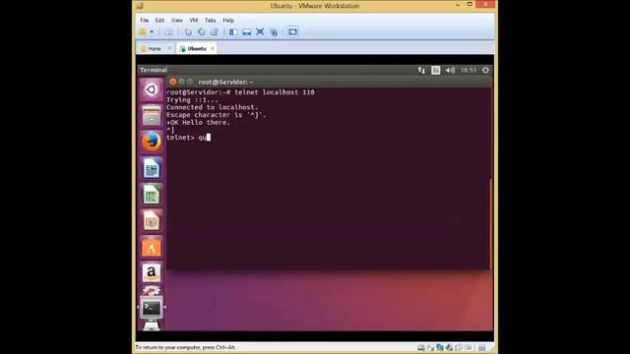This screenshot has height=354, width=630.
Task: Click the clock in Ubuntu panel
Action: [x=469, y=70]
